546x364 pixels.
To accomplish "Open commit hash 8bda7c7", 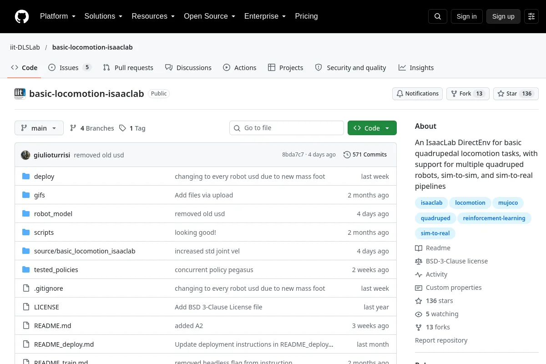I will [293, 155].
